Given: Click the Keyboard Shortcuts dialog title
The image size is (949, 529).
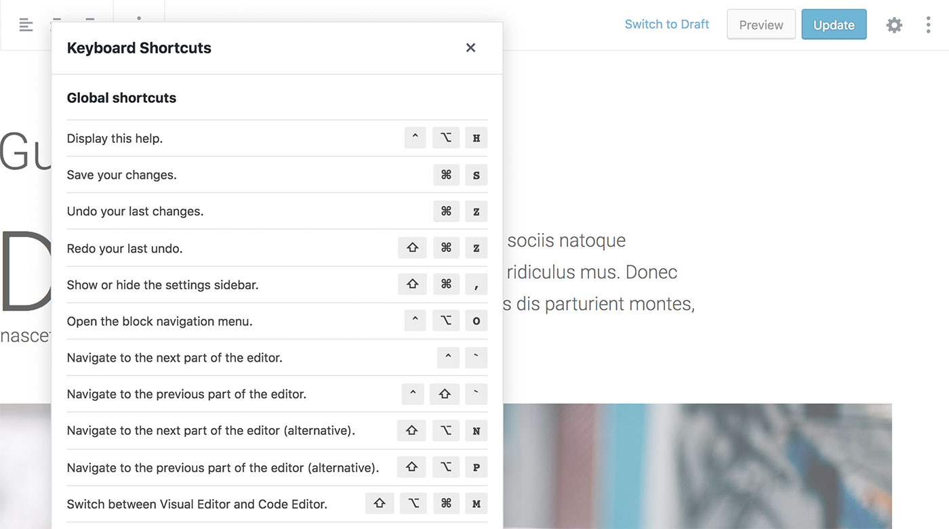Looking at the screenshot, I should (x=139, y=48).
